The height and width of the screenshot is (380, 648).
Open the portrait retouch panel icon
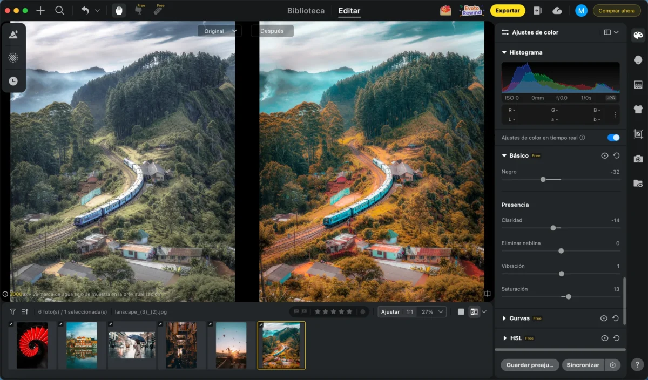pyautogui.click(x=638, y=60)
